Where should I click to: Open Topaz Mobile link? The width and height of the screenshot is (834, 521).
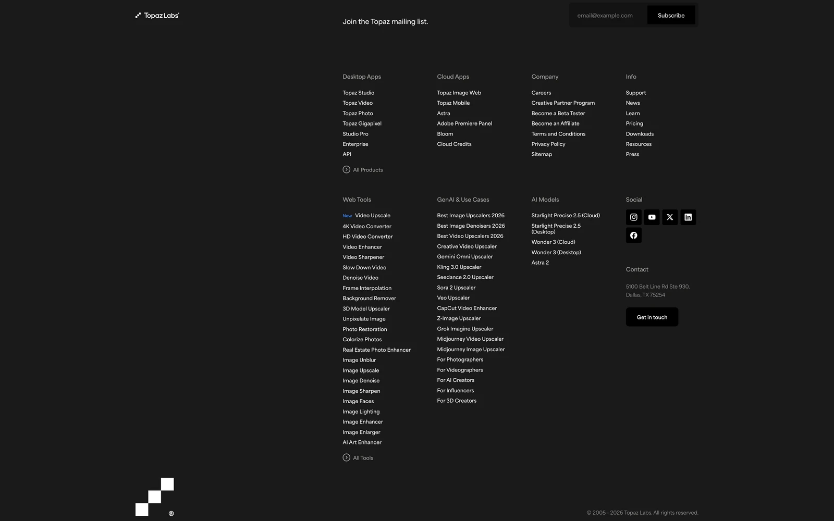point(453,103)
